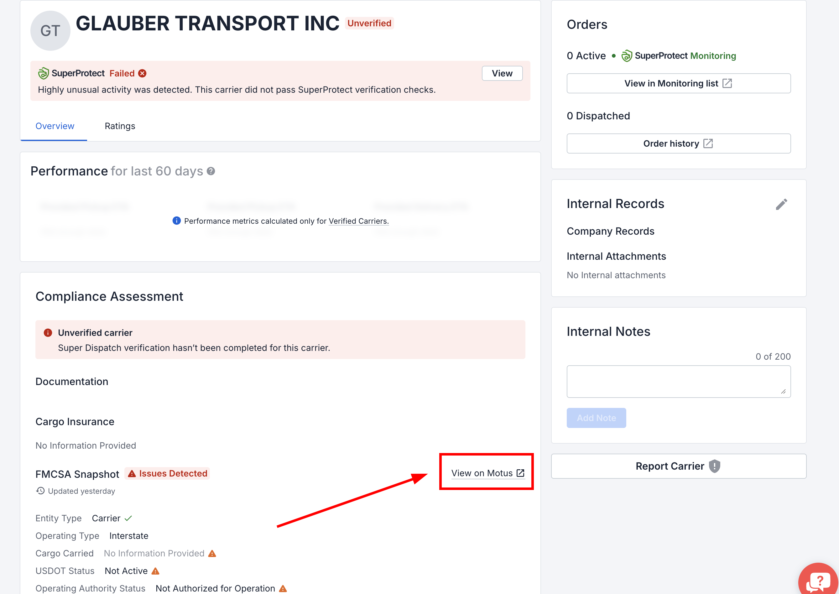Click the red Failed X icon
This screenshot has height=594, width=839.
142,74
